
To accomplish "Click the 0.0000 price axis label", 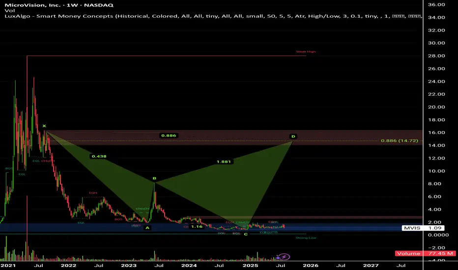I will point(438,235).
